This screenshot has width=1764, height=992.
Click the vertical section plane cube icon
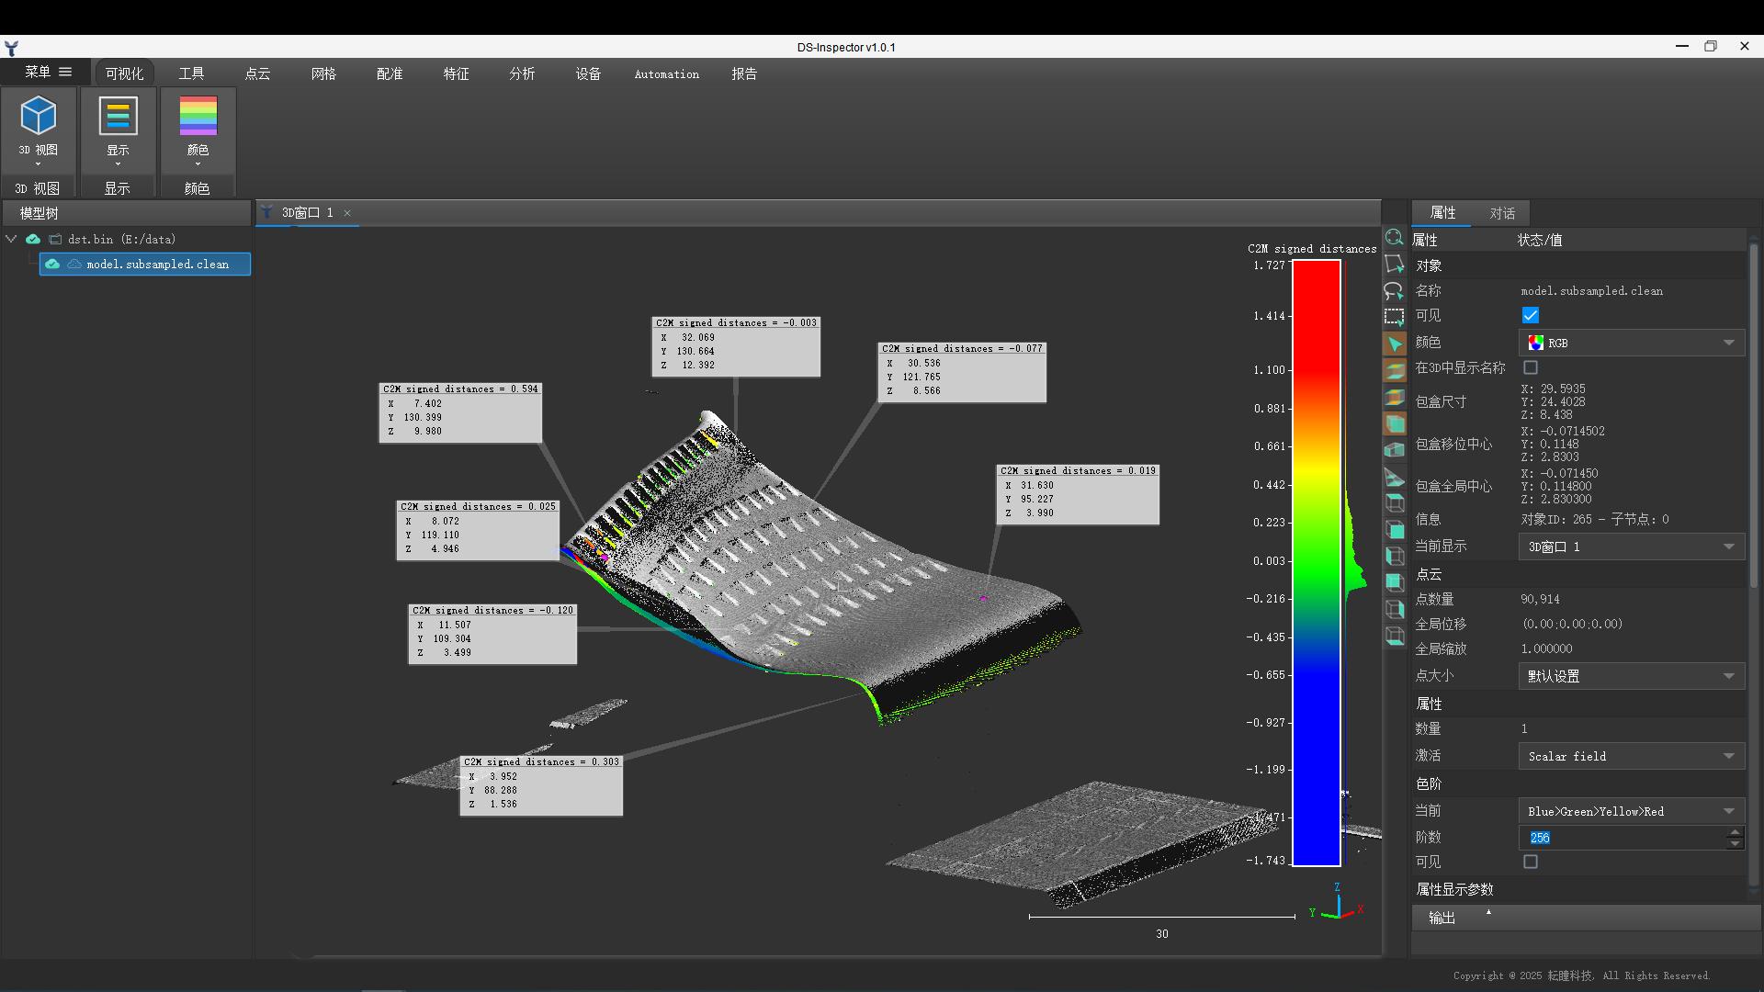1394,398
